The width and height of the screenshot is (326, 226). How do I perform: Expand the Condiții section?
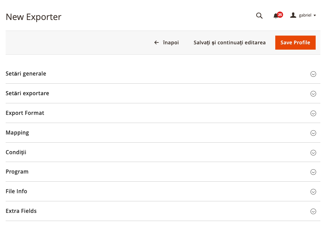[x=163, y=152]
